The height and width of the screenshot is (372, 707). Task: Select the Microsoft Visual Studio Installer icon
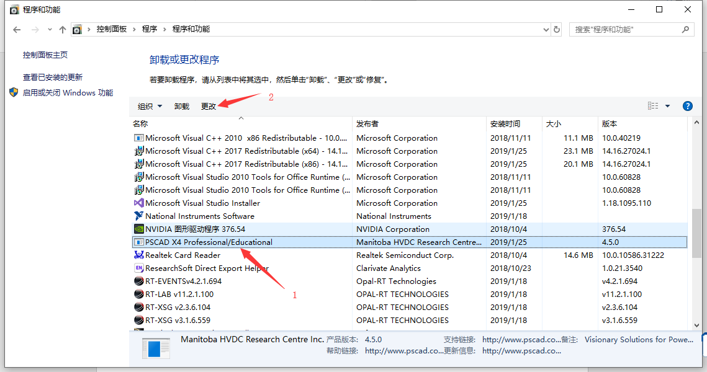[138, 203]
